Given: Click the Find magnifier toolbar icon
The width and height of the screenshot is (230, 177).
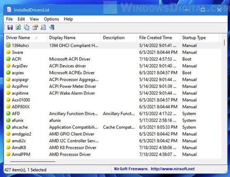Looking at the screenshot, I should coord(43,28).
